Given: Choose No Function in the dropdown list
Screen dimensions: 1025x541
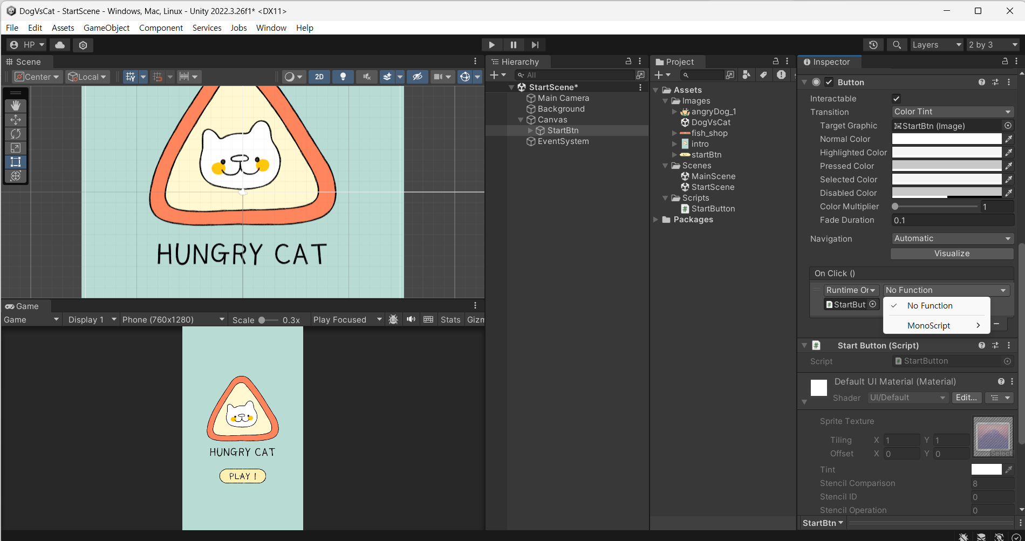Looking at the screenshot, I should (937, 306).
